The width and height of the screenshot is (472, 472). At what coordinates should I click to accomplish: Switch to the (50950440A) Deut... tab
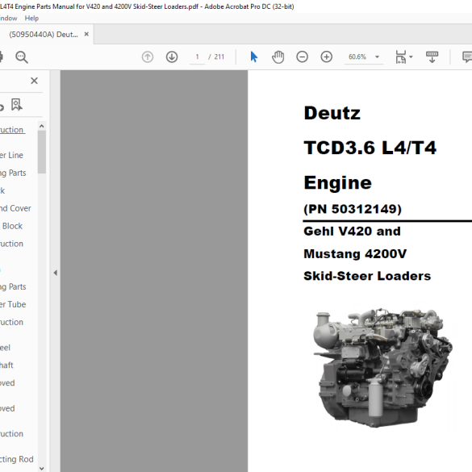pos(44,35)
